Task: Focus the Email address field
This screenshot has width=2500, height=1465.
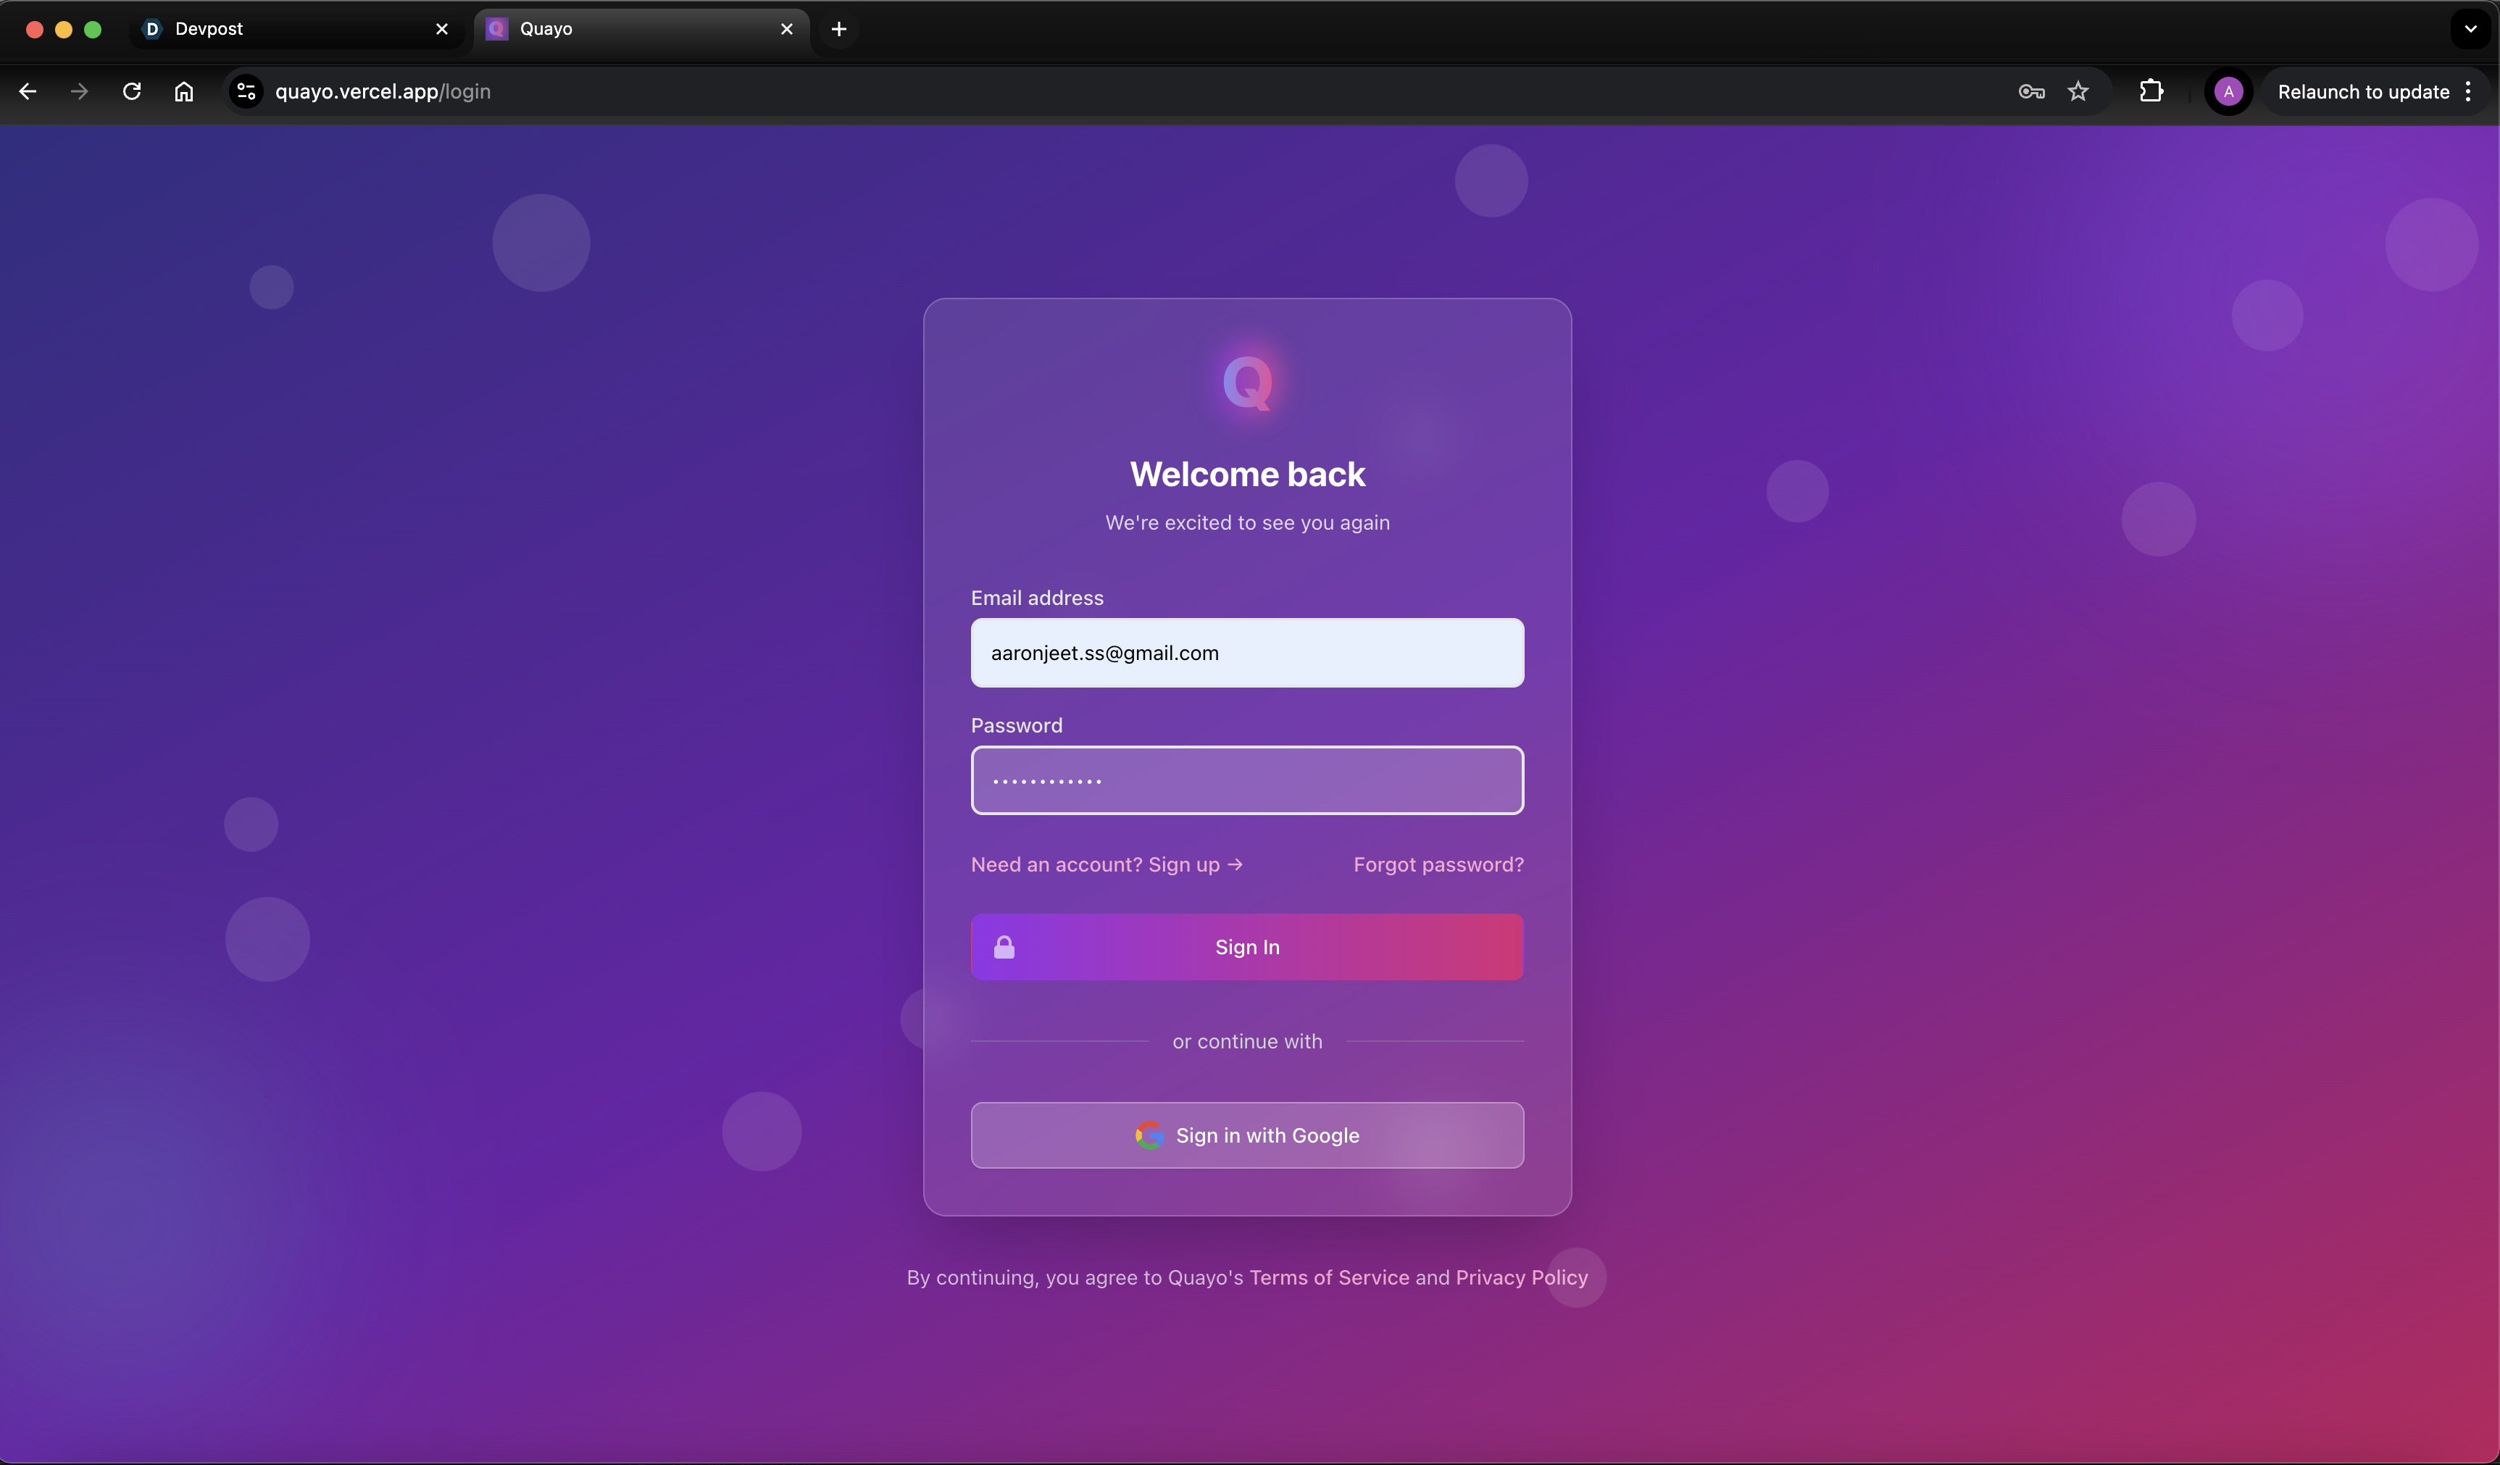Action: [1247, 653]
